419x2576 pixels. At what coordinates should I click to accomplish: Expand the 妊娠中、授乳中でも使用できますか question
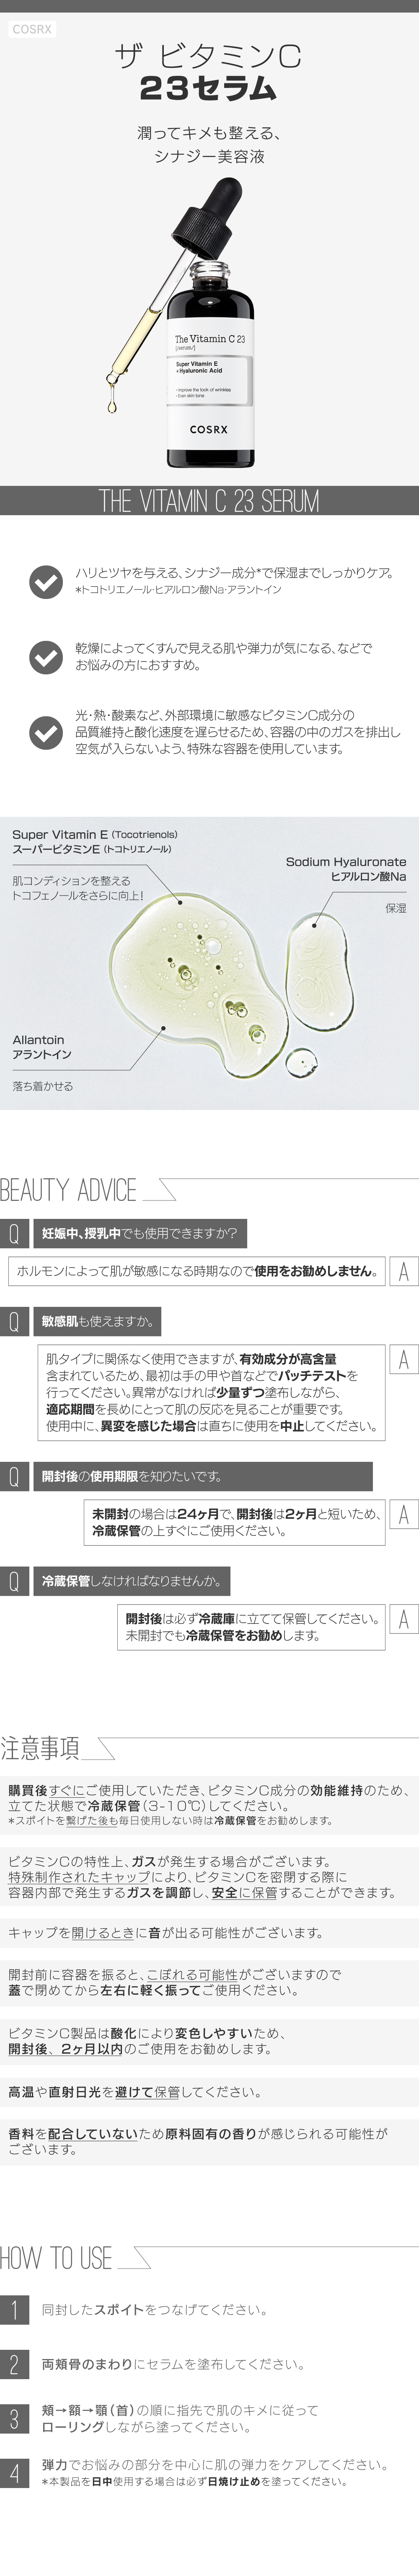pyautogui.click(x=140, y=1233)
